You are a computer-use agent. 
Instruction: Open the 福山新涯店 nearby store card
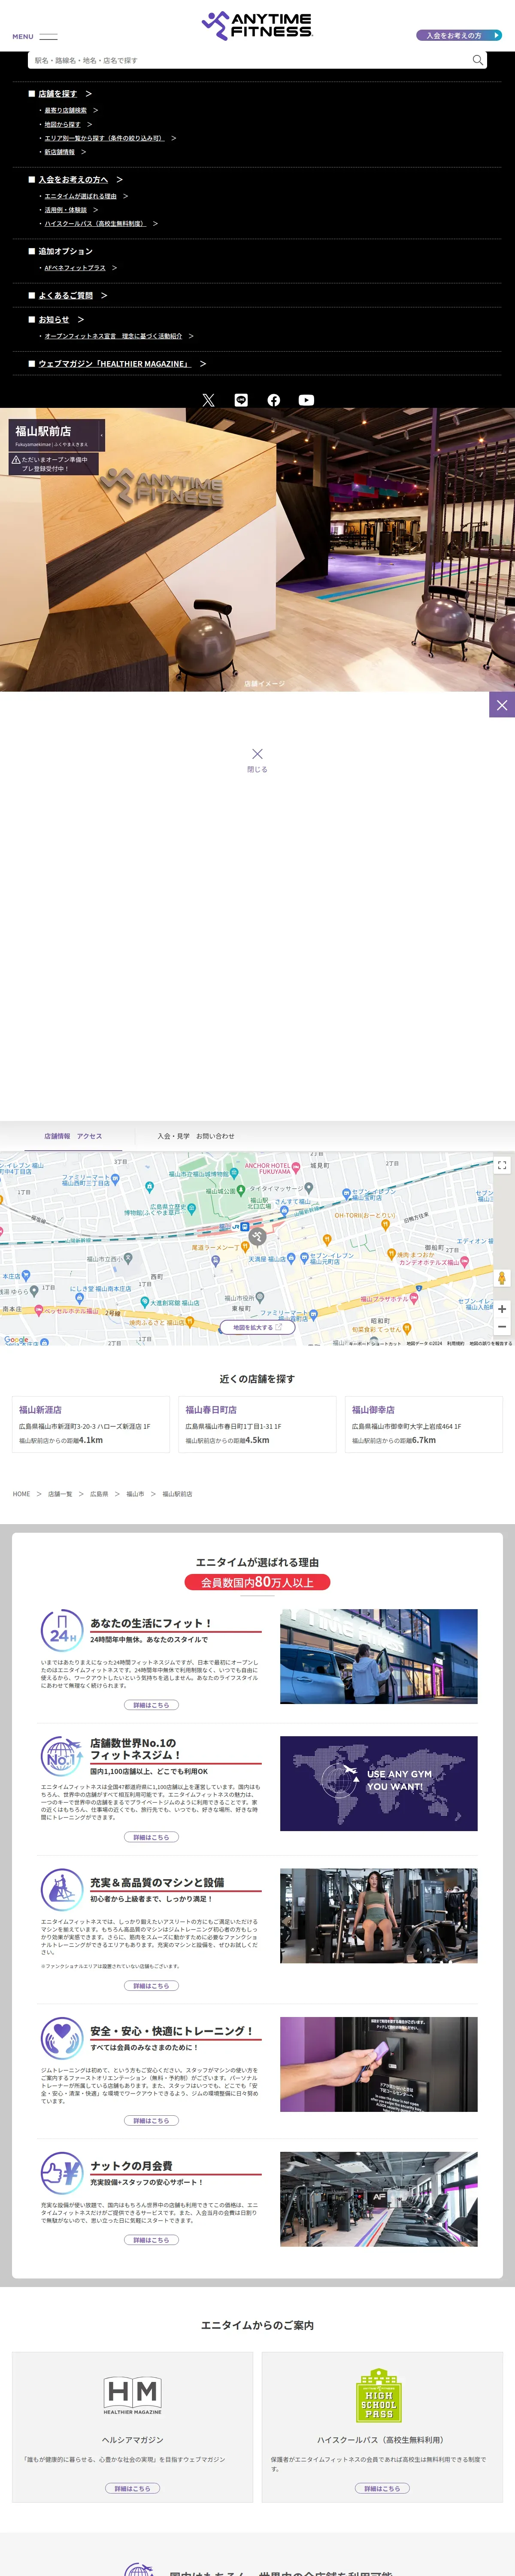(x=91, y=1424)
